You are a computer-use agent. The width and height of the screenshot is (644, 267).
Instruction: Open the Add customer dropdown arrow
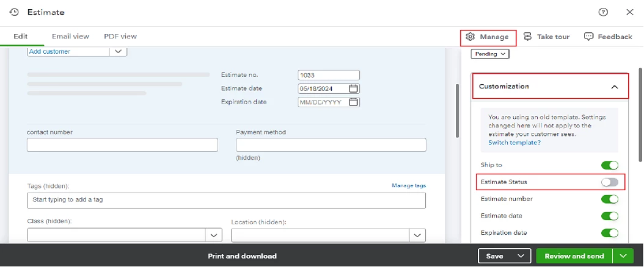(x=119, y=52)
